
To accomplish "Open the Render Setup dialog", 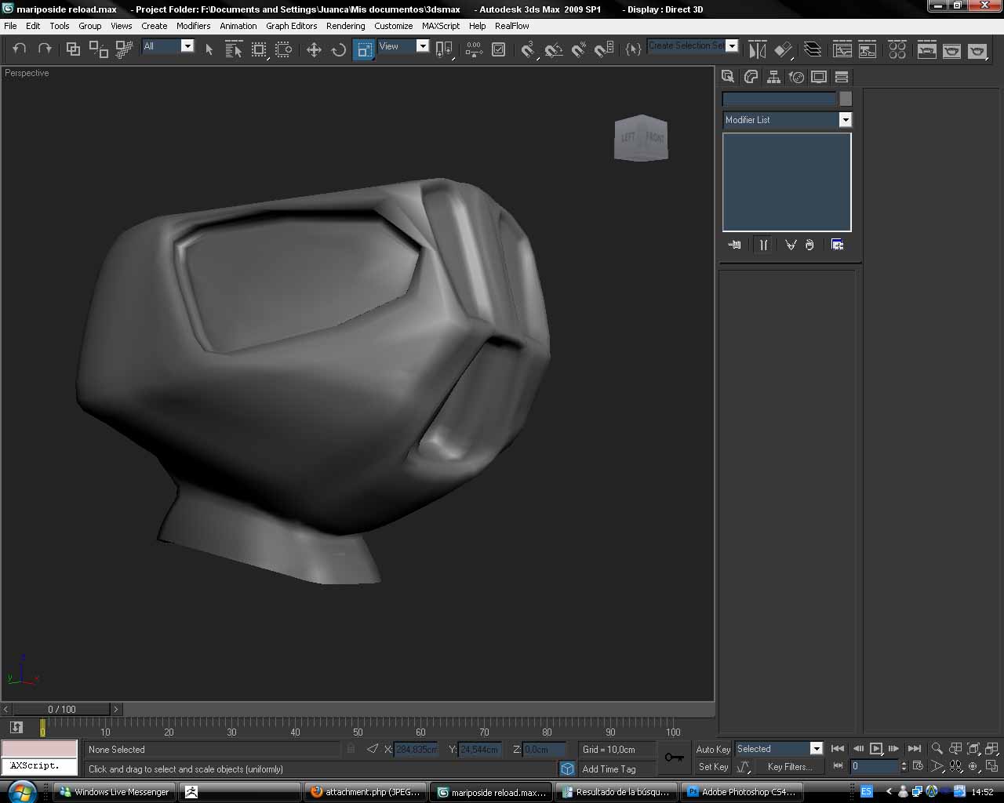I will [926, 49].
